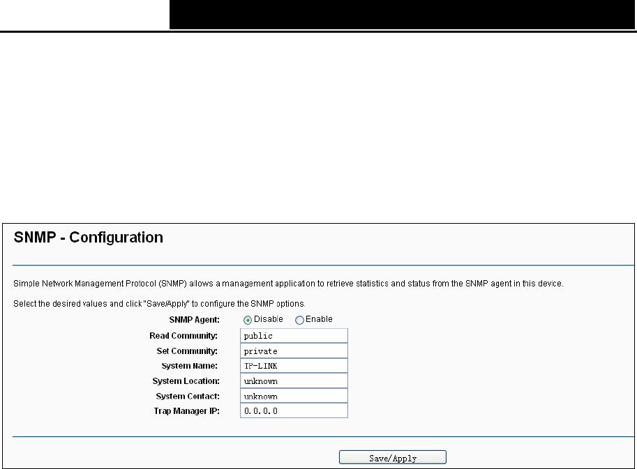Click the Simple Network Management Protocol description text

(288, 284)
